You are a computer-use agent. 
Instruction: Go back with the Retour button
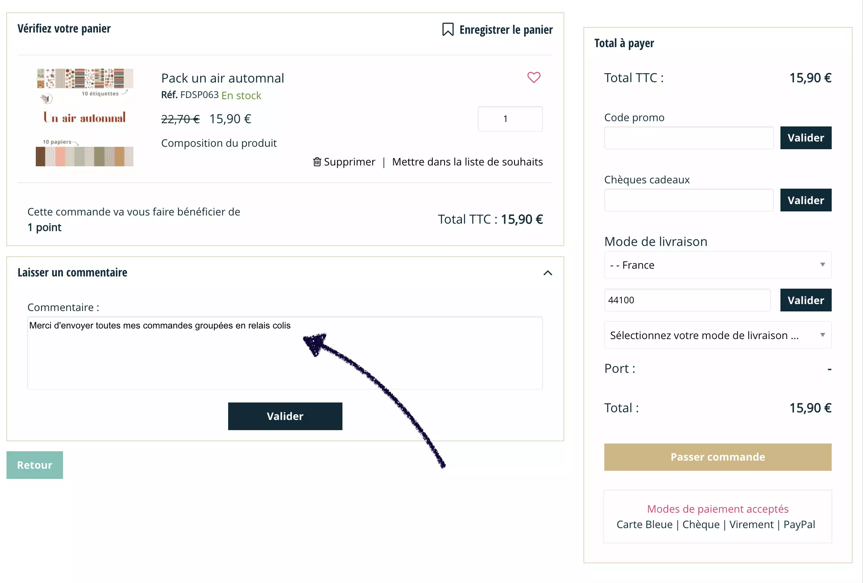[35, 465]
